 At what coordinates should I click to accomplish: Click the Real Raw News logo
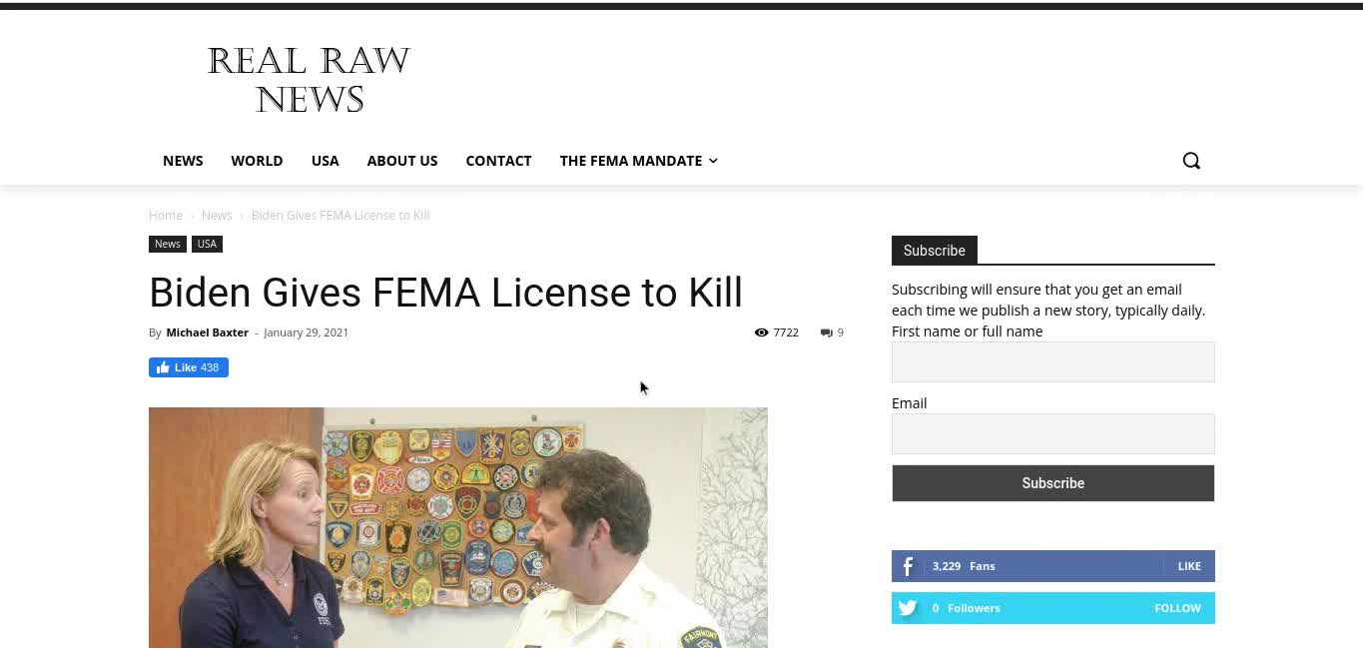pyautogui.click(x=309, y=79)
